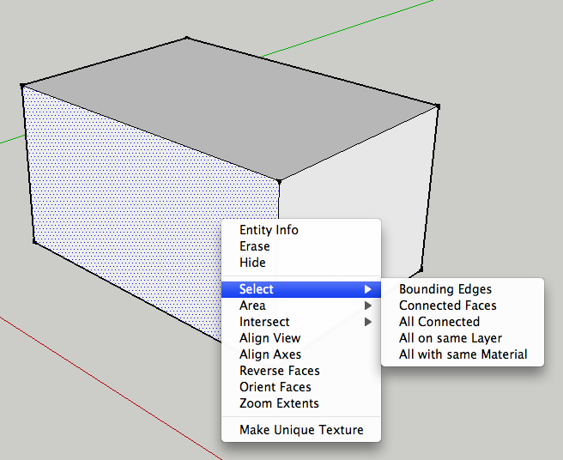The height and width of the screenshot is (460, 563).
Task: Click All Connected submenu item
Action: pos(439,322)
